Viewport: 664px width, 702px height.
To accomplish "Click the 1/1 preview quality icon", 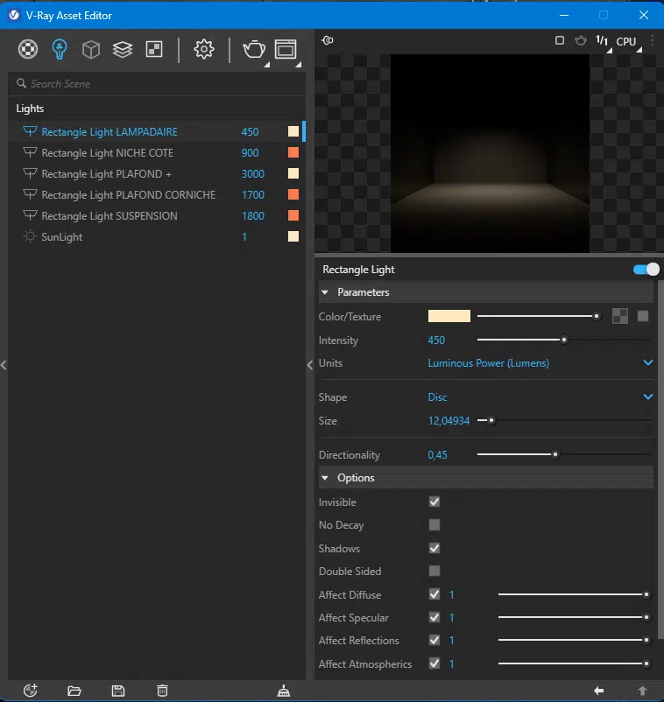I will (602, 41).
